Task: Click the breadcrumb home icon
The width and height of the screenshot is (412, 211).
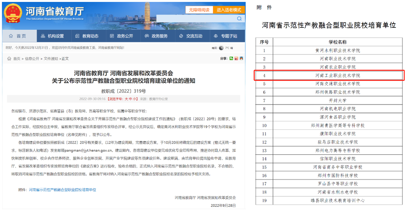Action: 9,59
